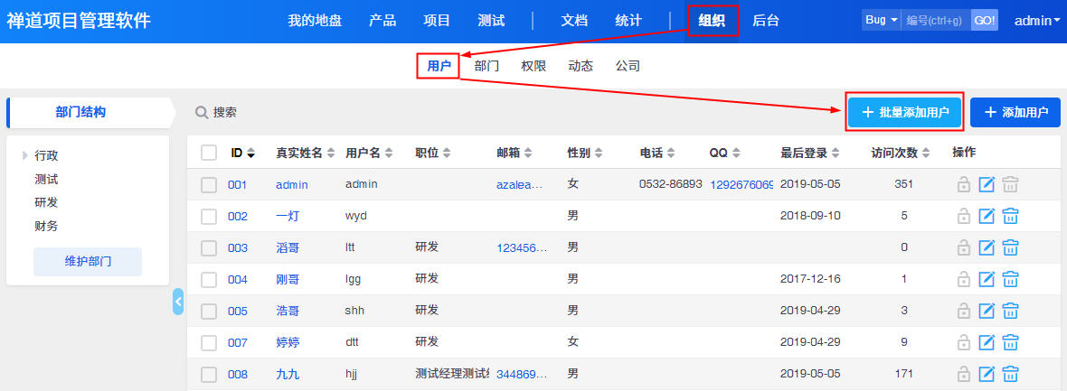This screenshot has height=391, width=1067.
Task: Click the 编号 quick-jump input field
Action: tap(934, 20)
